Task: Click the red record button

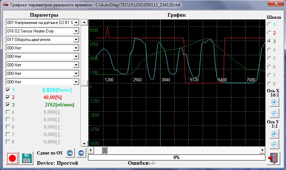Action: pos(12,158)
